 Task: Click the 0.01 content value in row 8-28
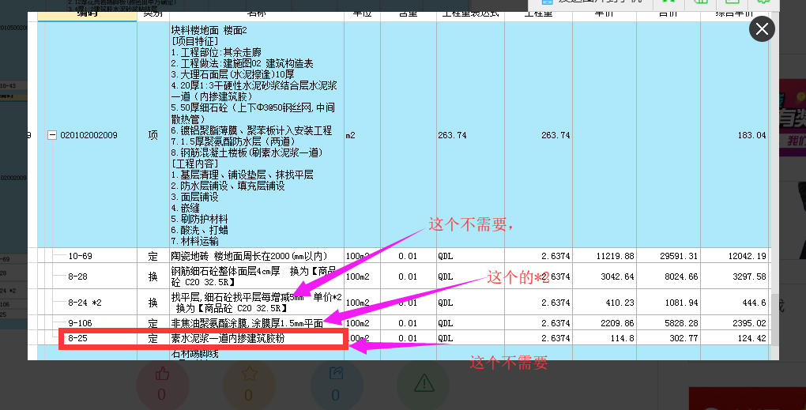click(x=408, y=276)
